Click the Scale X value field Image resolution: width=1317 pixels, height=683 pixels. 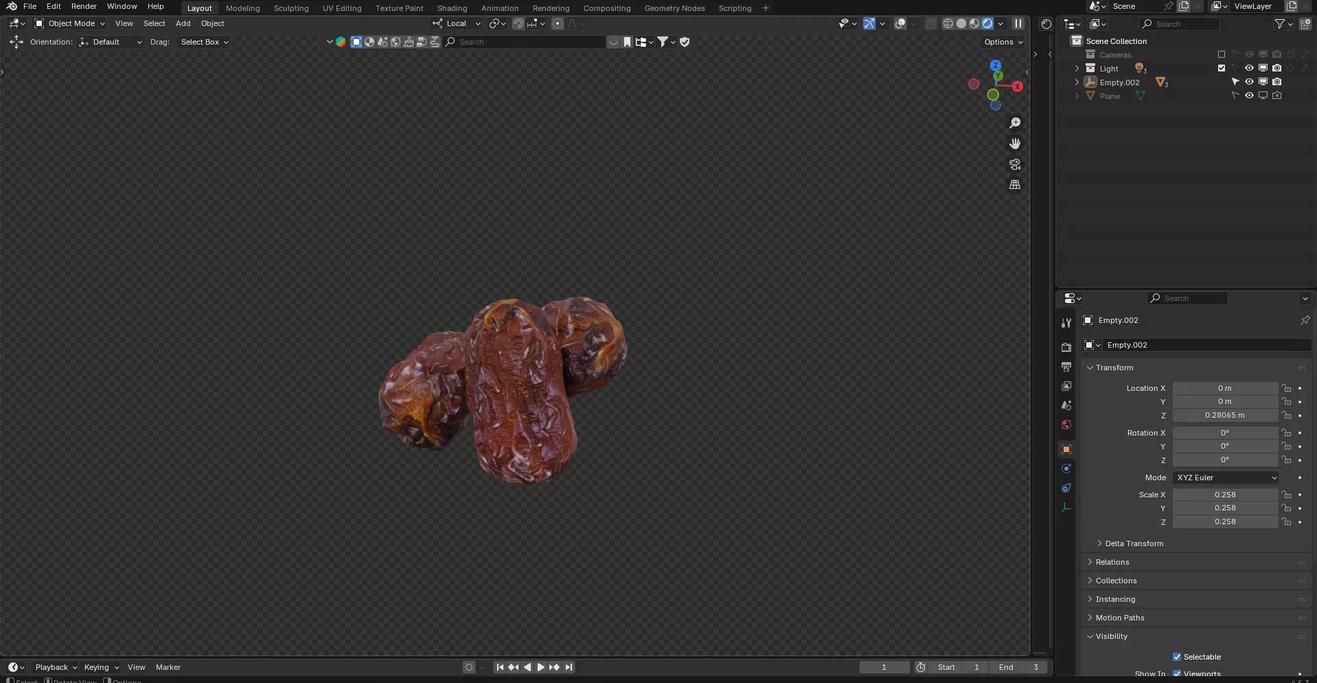[1225, 495]
